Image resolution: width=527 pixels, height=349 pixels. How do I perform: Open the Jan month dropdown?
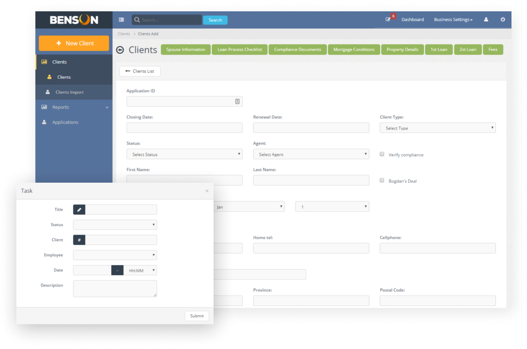(249, 207)
